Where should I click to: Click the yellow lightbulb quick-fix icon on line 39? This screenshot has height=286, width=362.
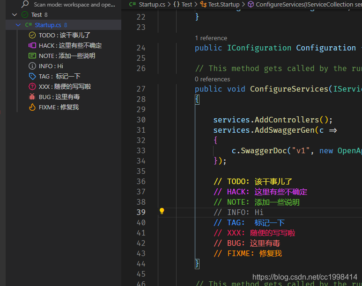(162, 211)
